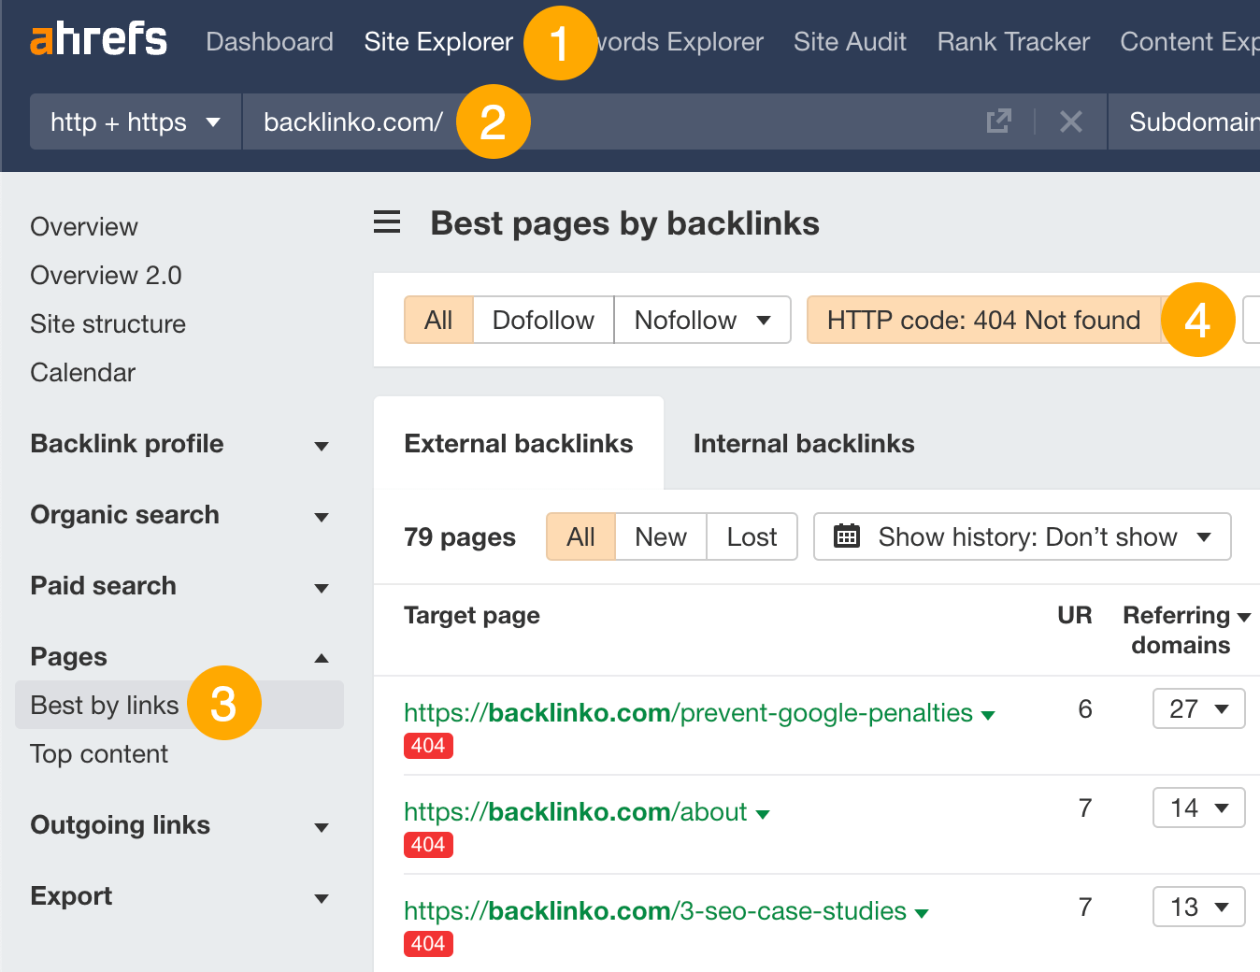Open the http + https protocol dropdown

point(134,121)
